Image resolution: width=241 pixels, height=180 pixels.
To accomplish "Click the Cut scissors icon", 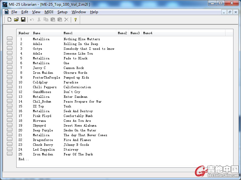I will pyautogui.click(x=39, y=19).
